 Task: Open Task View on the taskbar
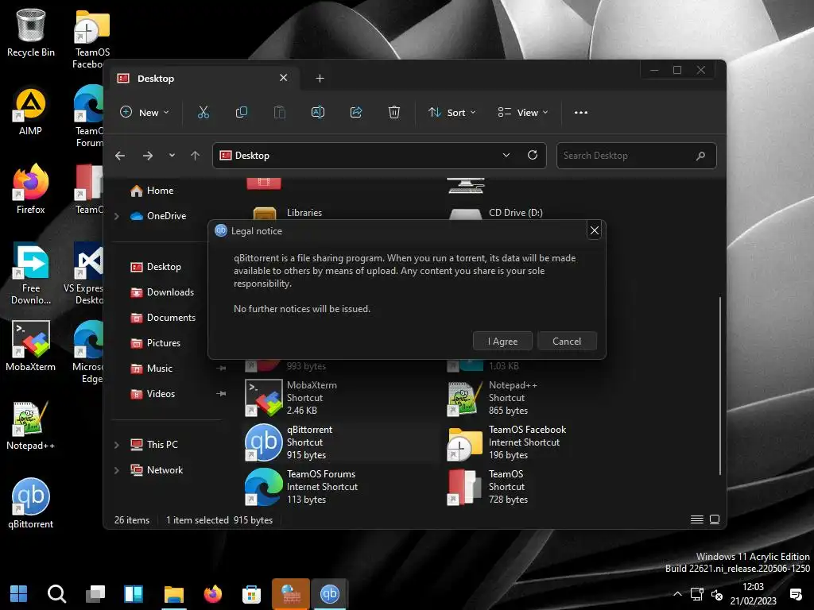(x=95, y=594)
